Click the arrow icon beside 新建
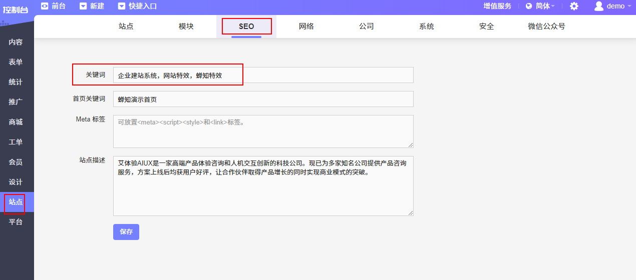The width and height of the screenshot is (636, 280). 83,6
